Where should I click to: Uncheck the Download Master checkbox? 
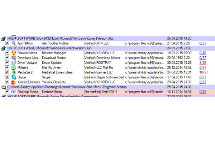pyautogui.click(x=7, y=57)
